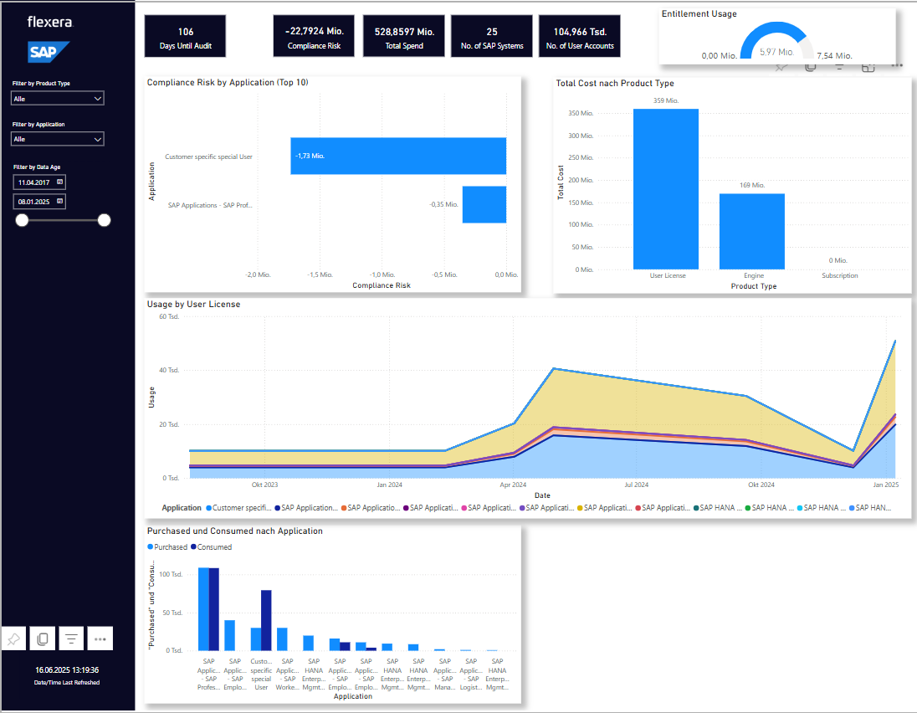Screen dimensions: 917x713
Task: Toggle the pink SAP Applicati... legend entry
Action: [489, 508]
